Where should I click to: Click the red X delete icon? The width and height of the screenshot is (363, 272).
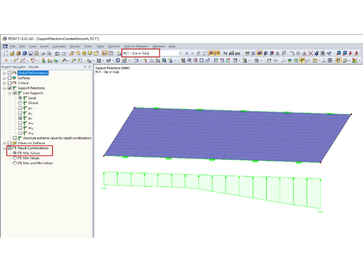tap(310, 53)
